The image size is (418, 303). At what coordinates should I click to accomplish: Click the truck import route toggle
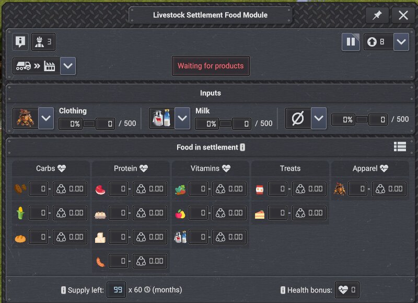point(36,65)
